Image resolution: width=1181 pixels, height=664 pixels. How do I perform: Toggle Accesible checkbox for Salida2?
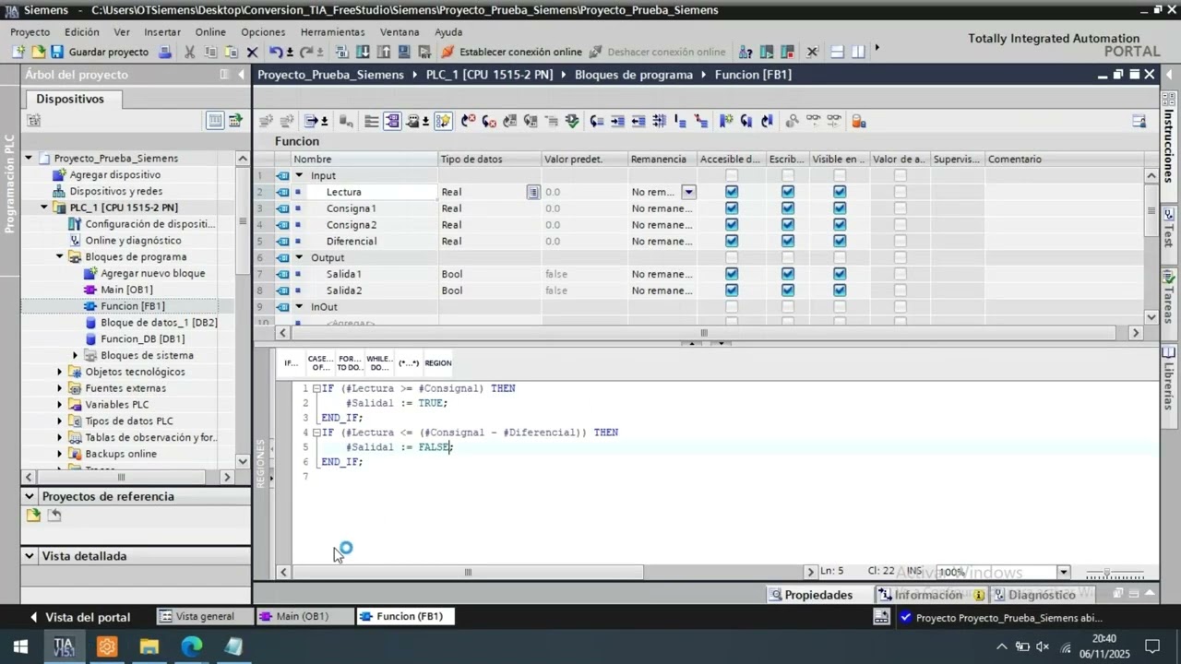732,290
